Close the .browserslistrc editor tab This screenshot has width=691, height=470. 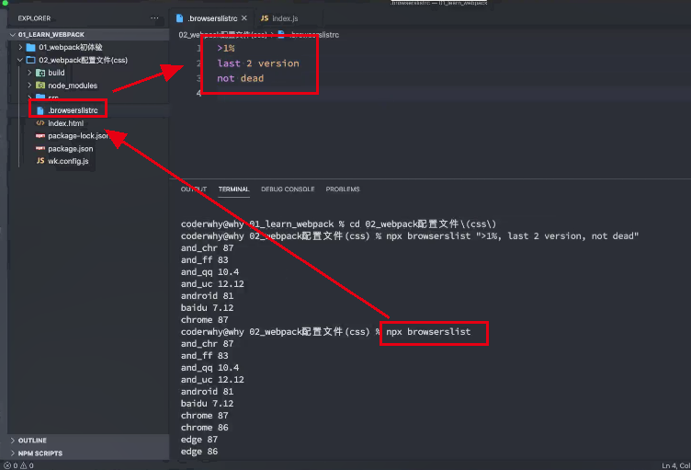click(244, 18)
